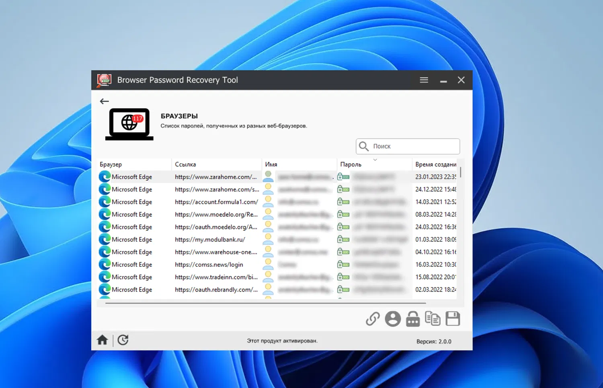Click the horizontal scrollbar under the table
This screenshot has width=603, height=388.
click(x=265, y=303)
